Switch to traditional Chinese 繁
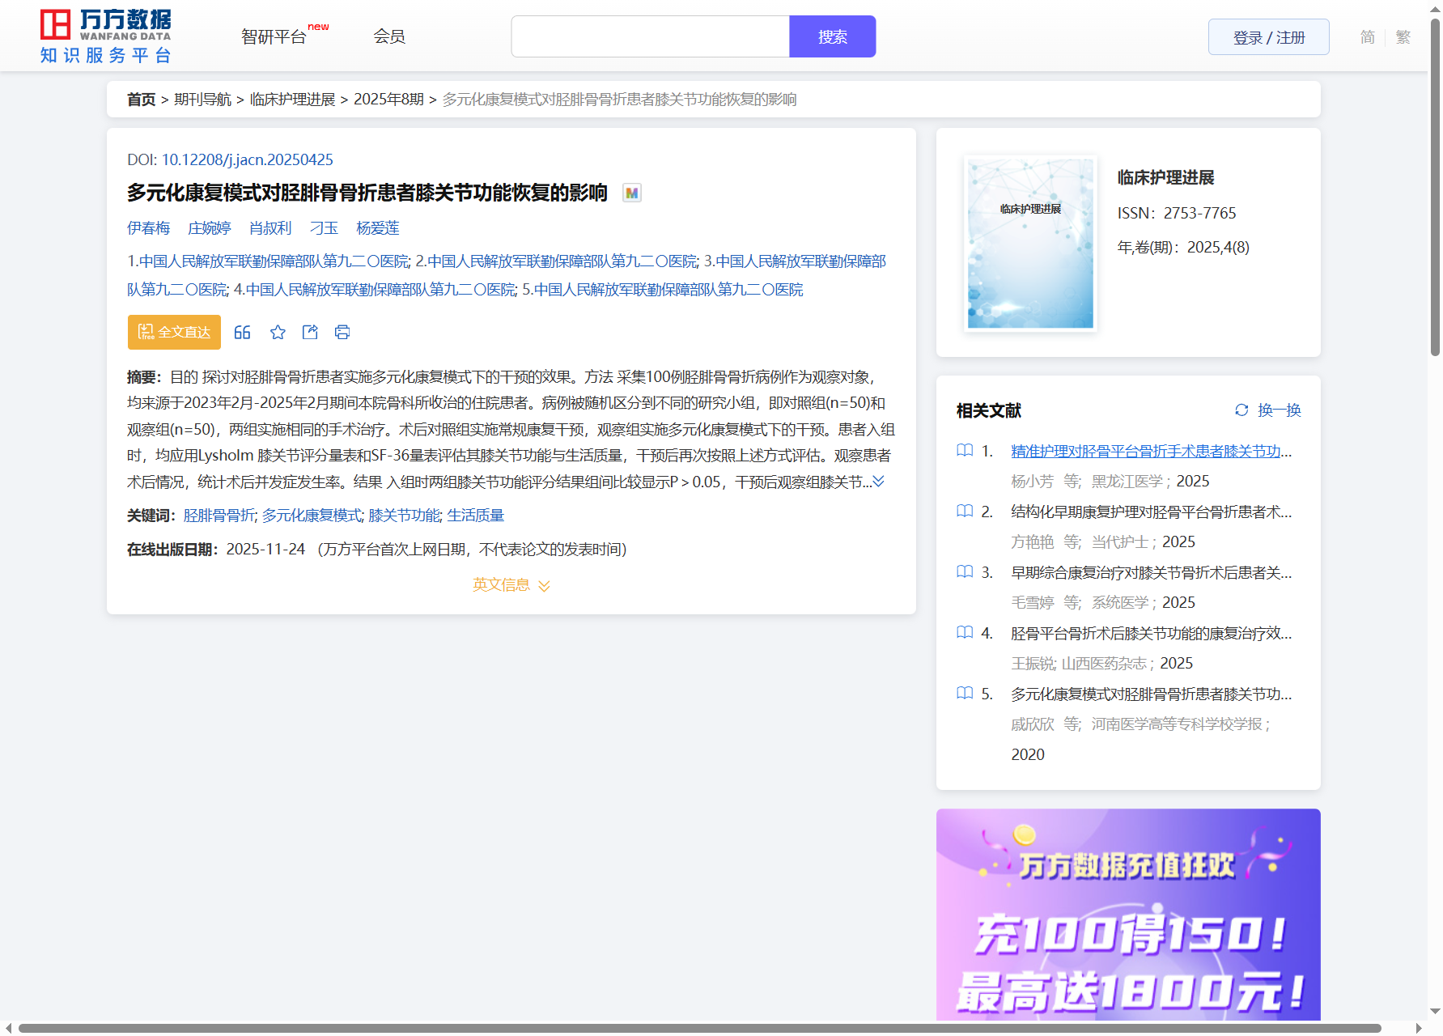This screenshot has height=1036, width=1443. (1403, 37)
